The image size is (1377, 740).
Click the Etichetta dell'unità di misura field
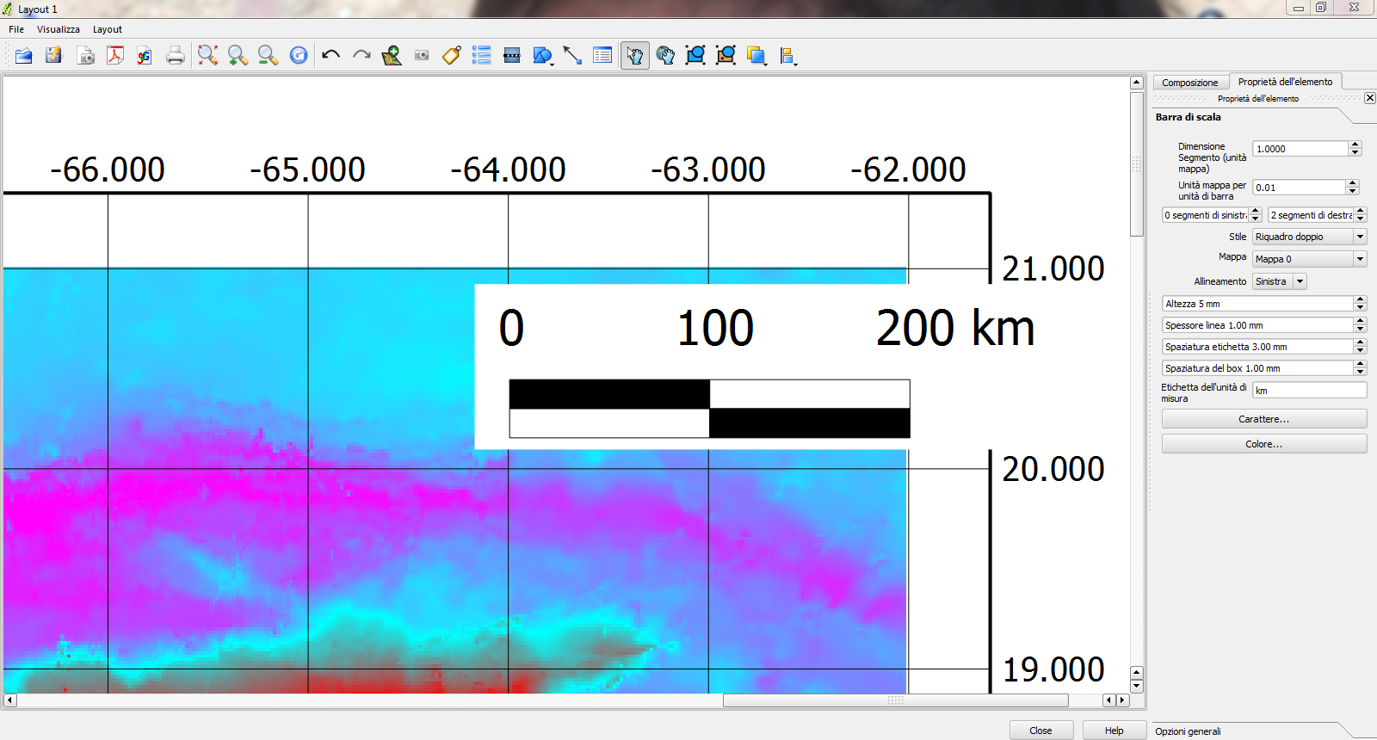click(1308, 391)
